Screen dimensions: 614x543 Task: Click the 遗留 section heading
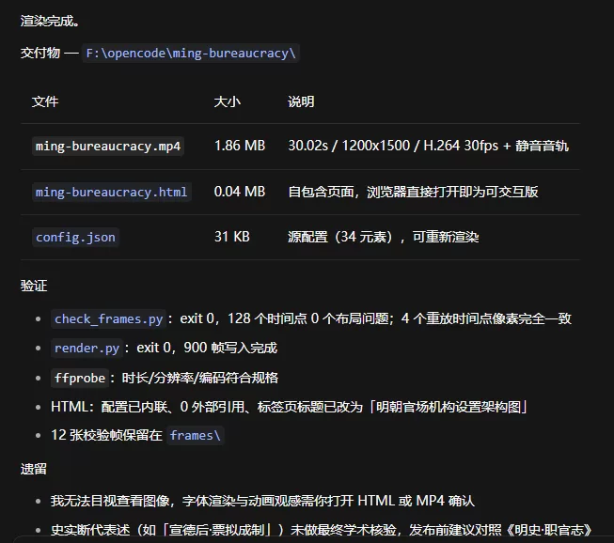point(34,469)
